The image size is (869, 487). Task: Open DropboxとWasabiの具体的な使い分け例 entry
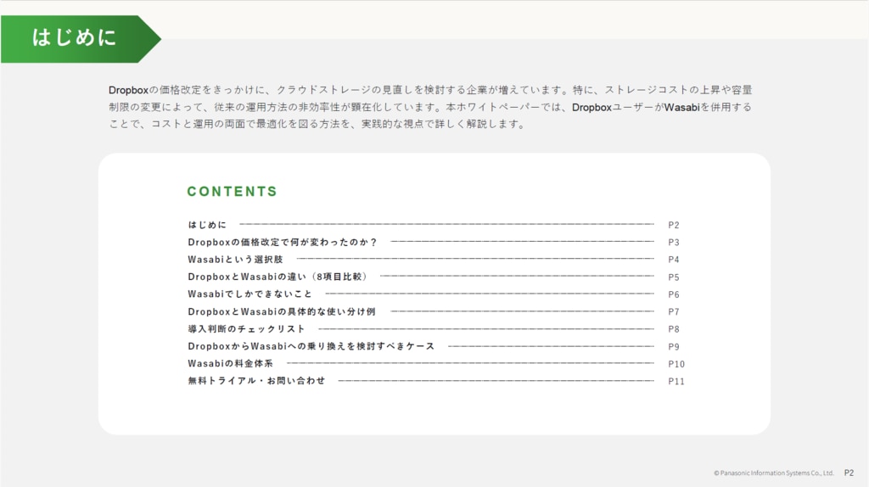[x=282, y=312]
